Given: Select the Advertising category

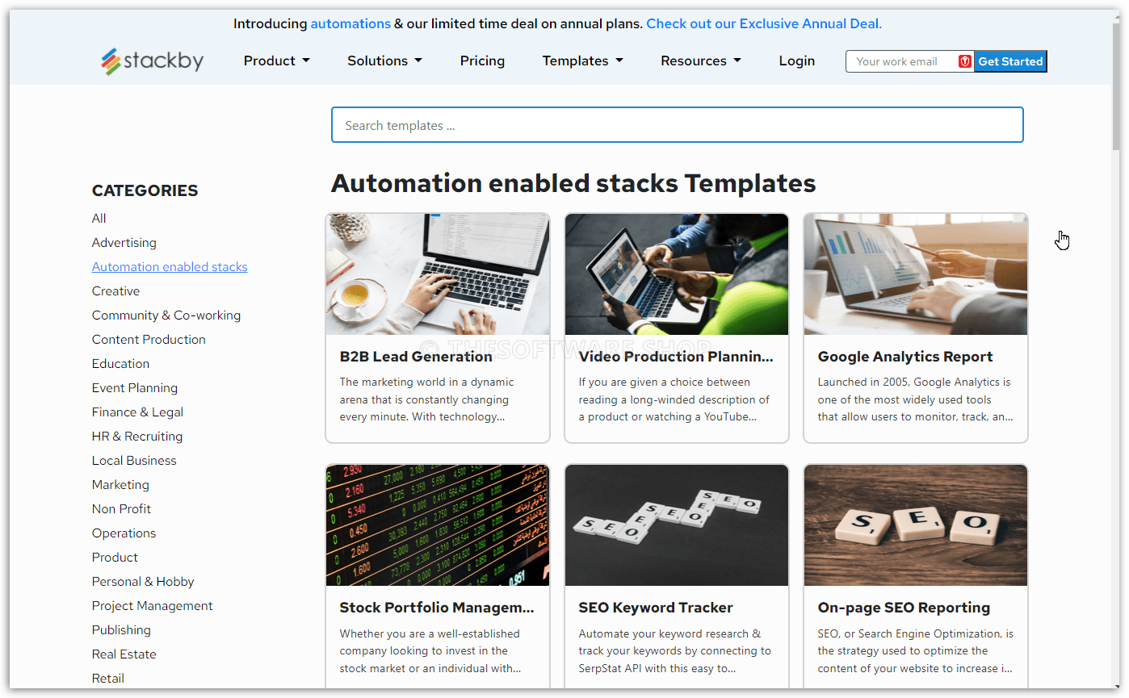Looking at the screenshot, I should [x=124, y=242].
